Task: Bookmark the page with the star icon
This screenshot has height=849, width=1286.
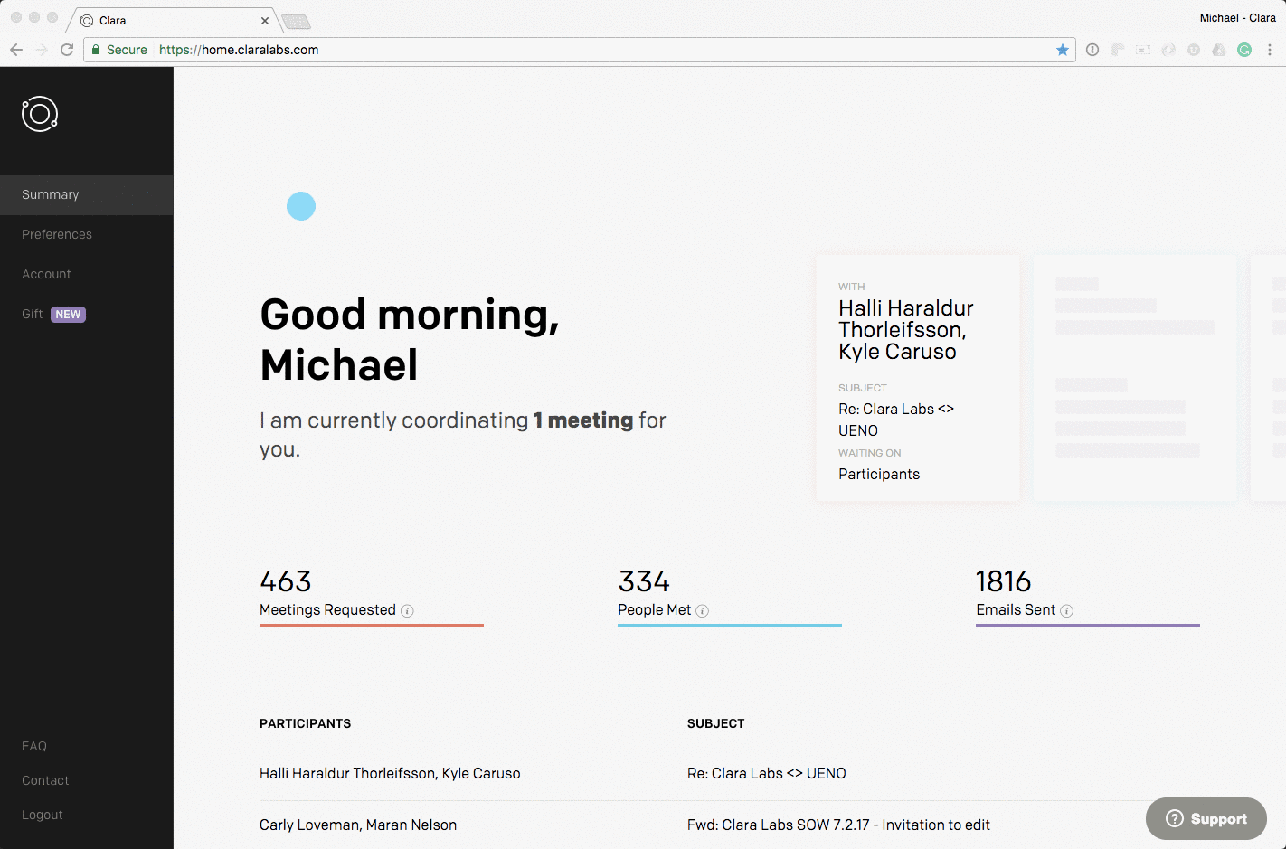Action: [1063, 50]
